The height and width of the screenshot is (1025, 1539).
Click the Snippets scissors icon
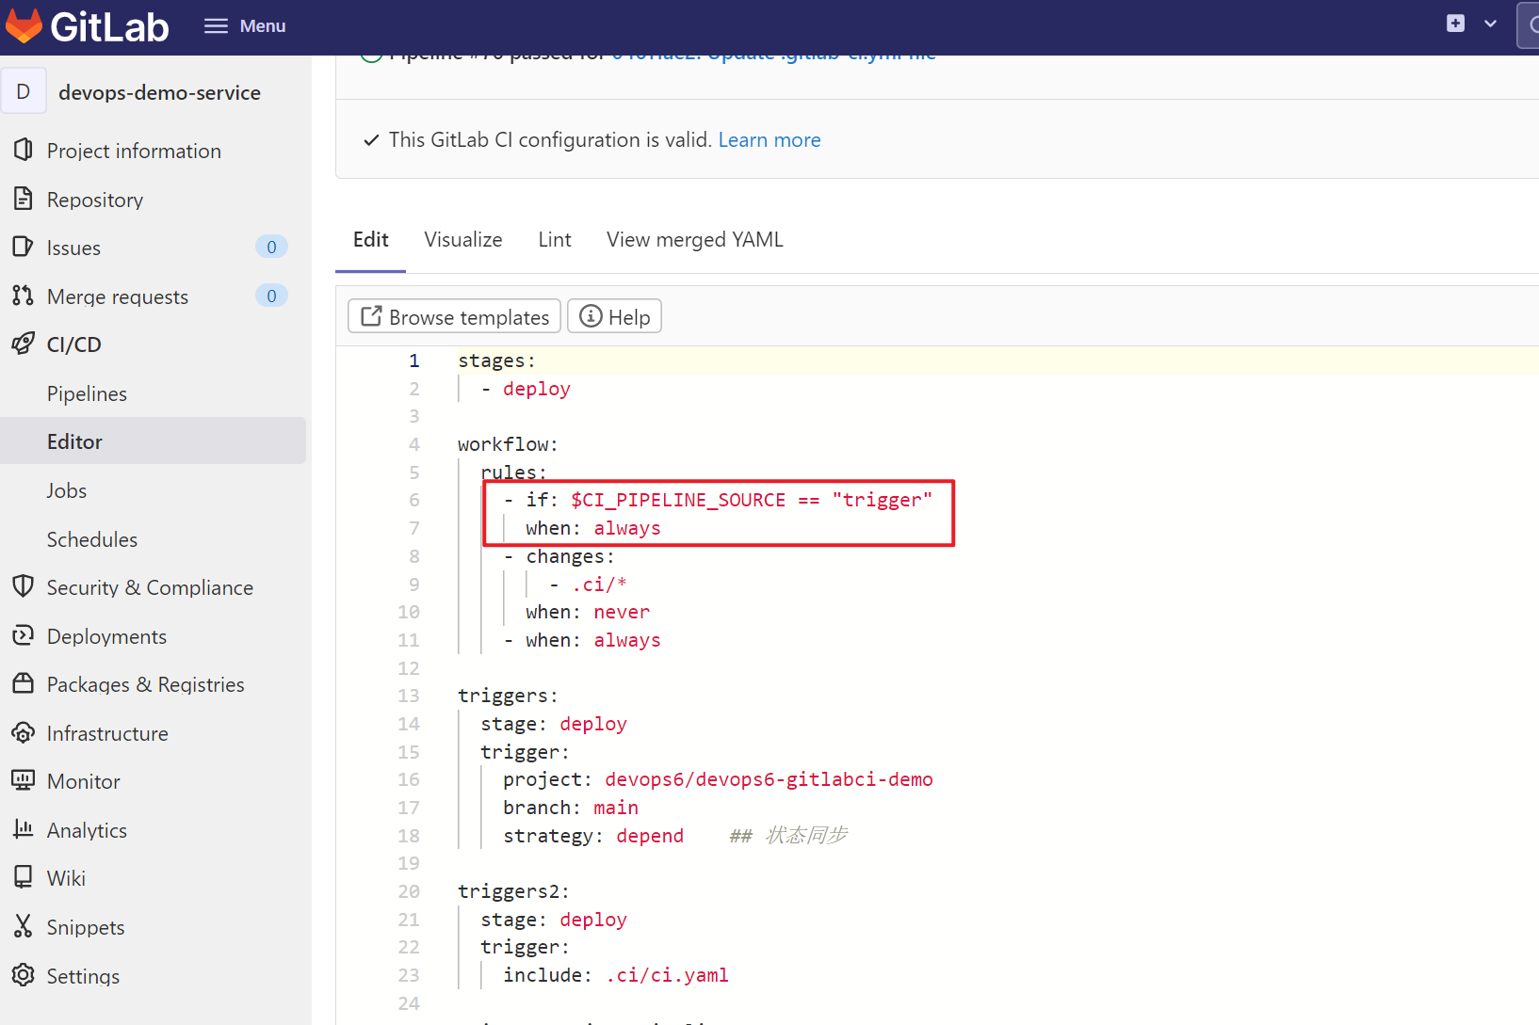pyautogui.click(x=24, y=926)
